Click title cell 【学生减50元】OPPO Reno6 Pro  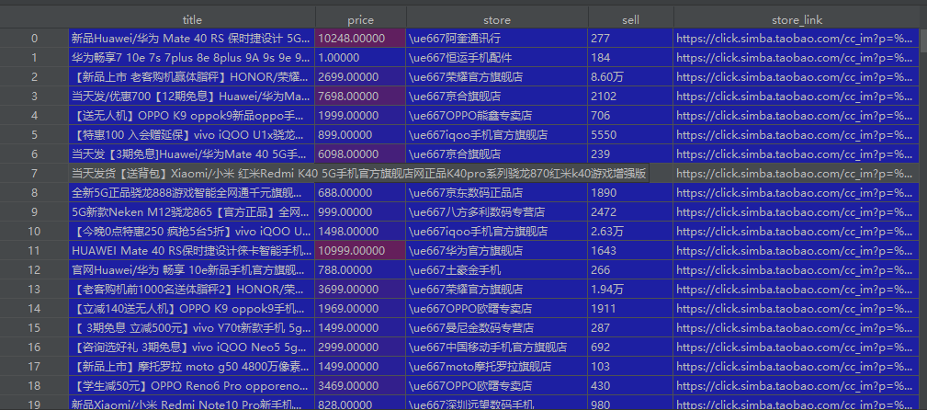[x=192, y=386]
